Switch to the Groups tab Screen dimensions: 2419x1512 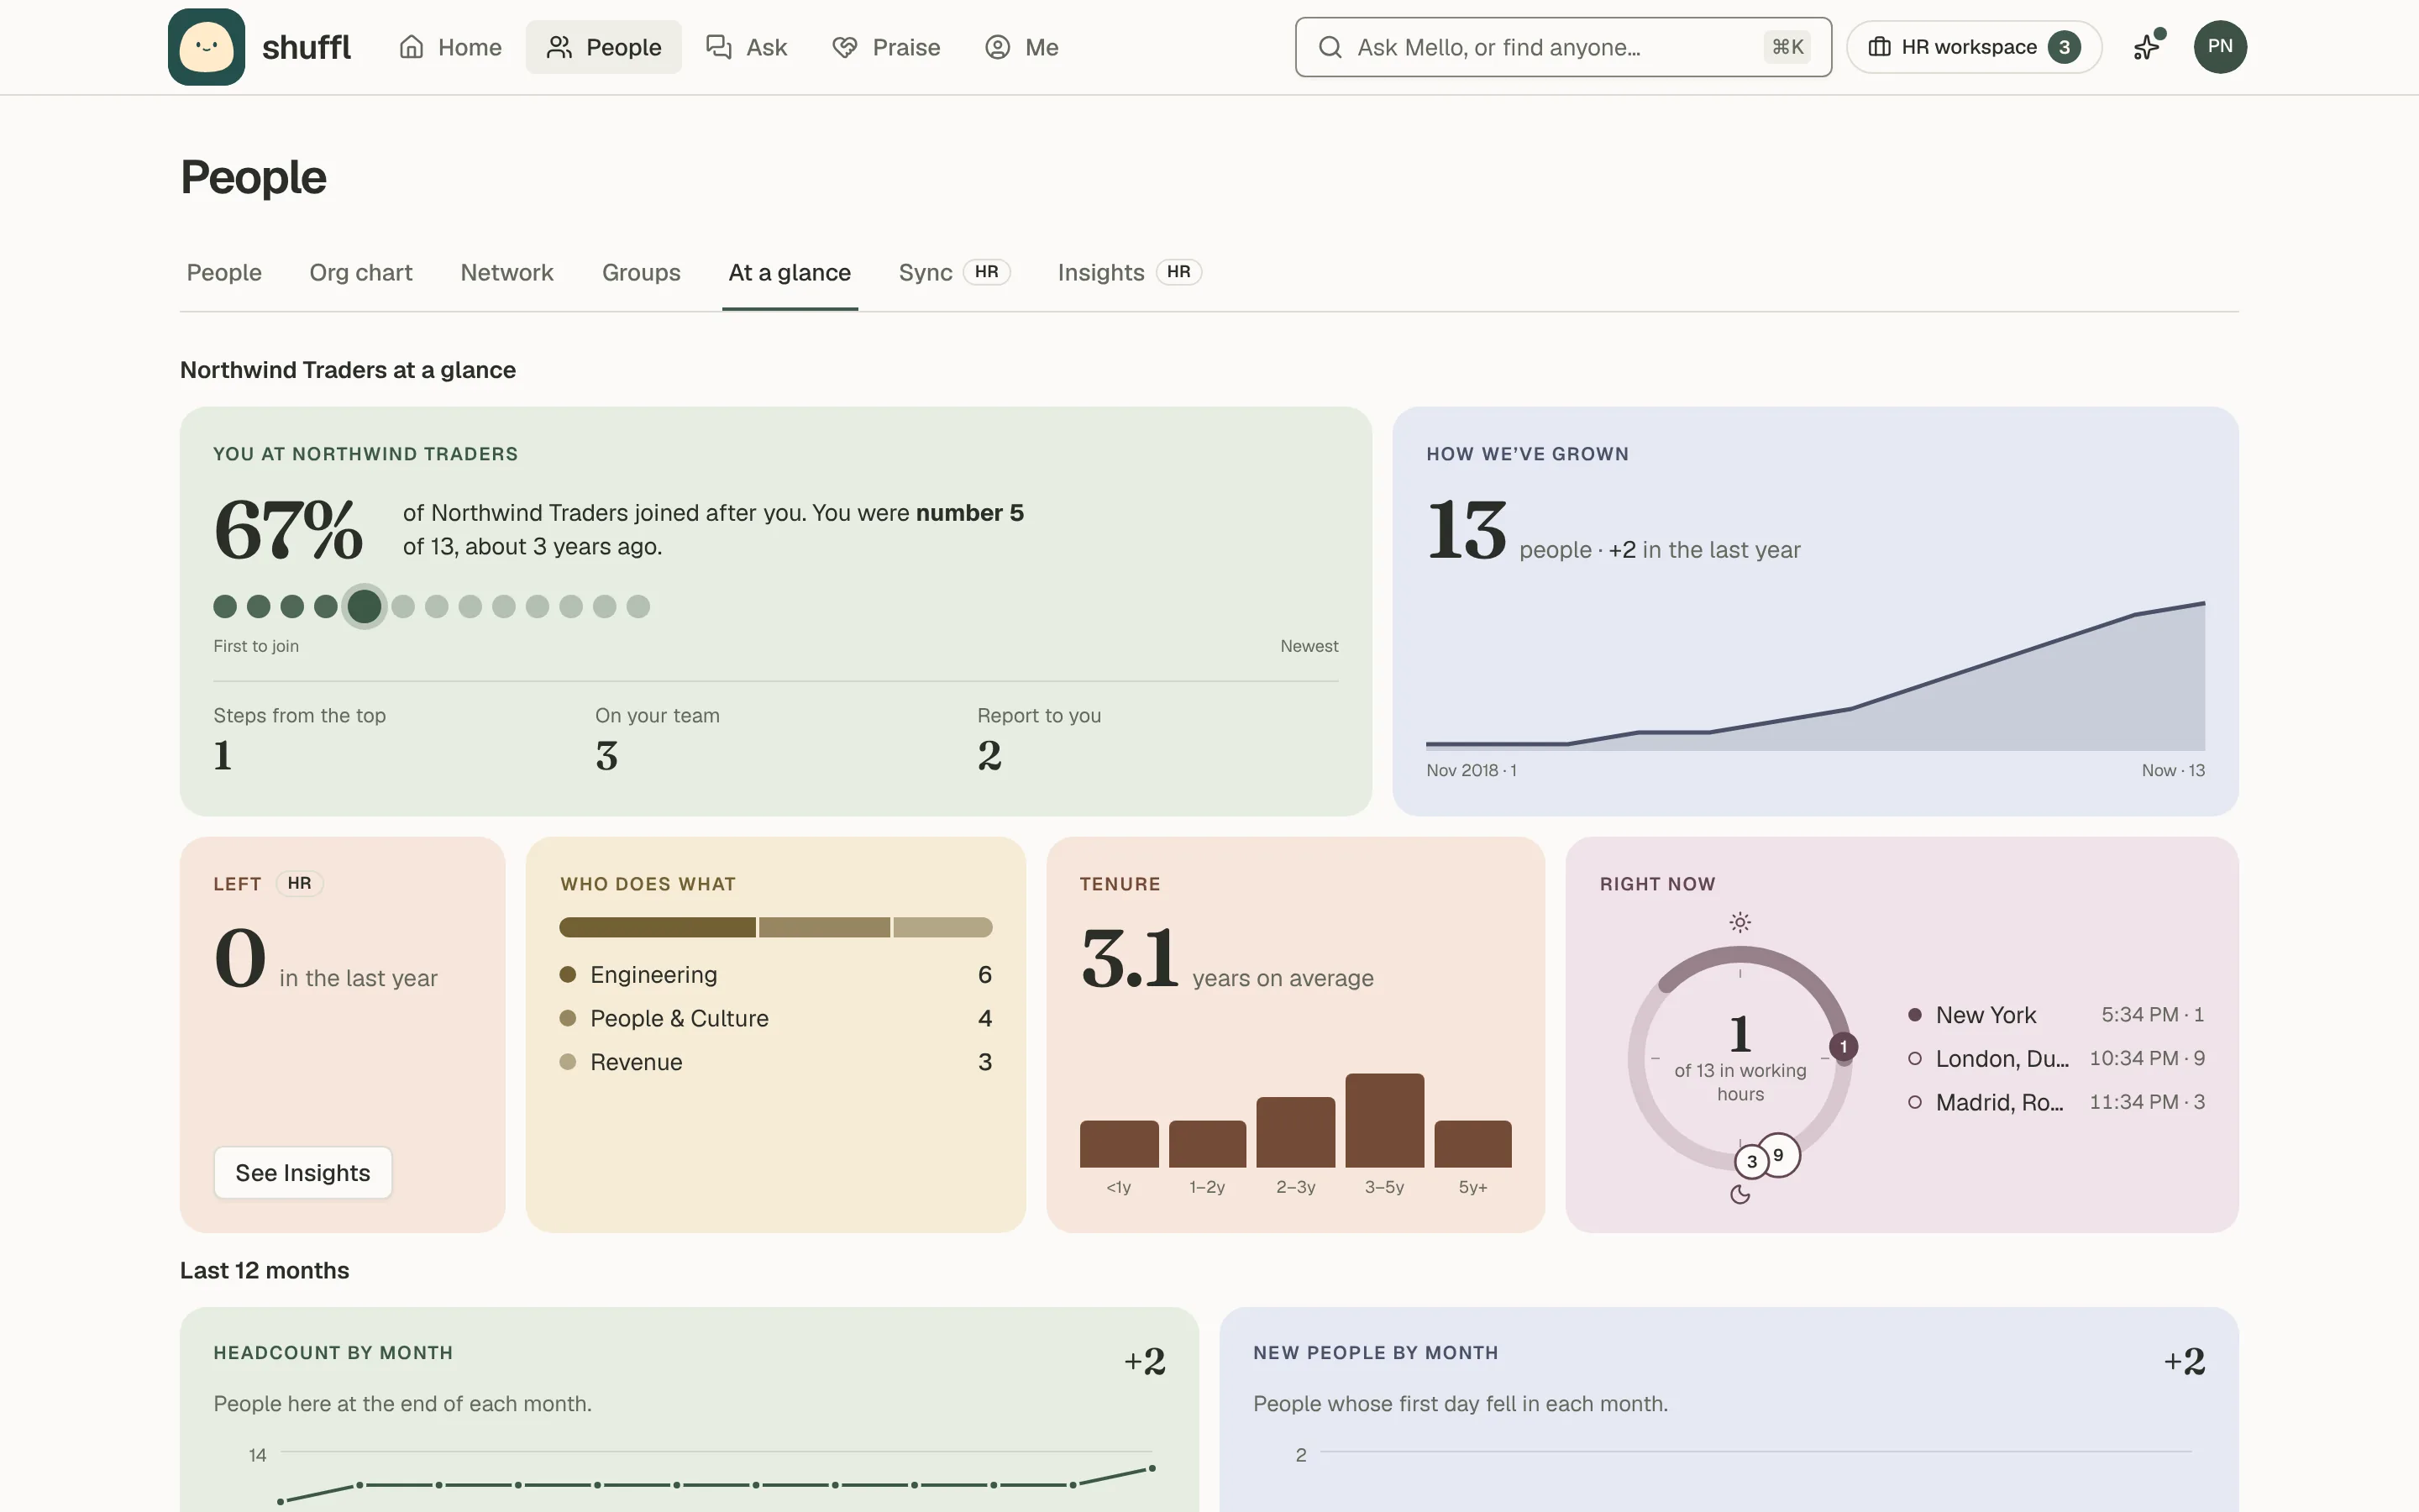click(641, 272)
